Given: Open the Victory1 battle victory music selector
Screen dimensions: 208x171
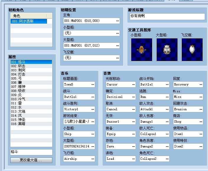Looking at the screenshot, I should (79, 109).
